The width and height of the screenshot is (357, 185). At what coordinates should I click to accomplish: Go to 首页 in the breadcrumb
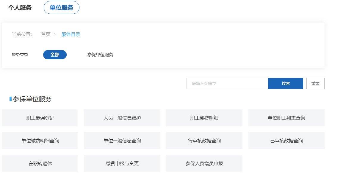coord(46,34)
